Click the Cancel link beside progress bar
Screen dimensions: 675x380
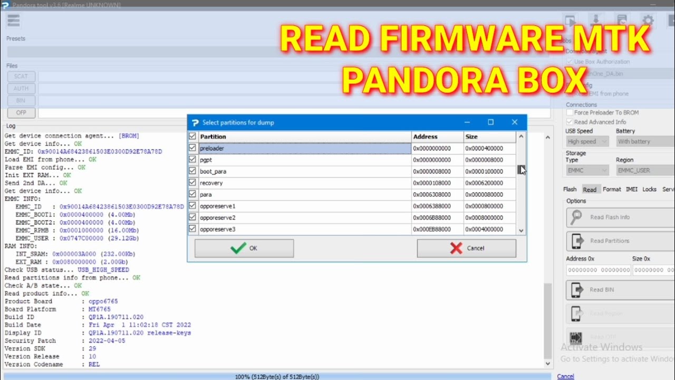coord(565,376)
